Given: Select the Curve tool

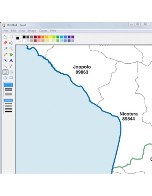Looking at the screenshot, I should point(11,66).
